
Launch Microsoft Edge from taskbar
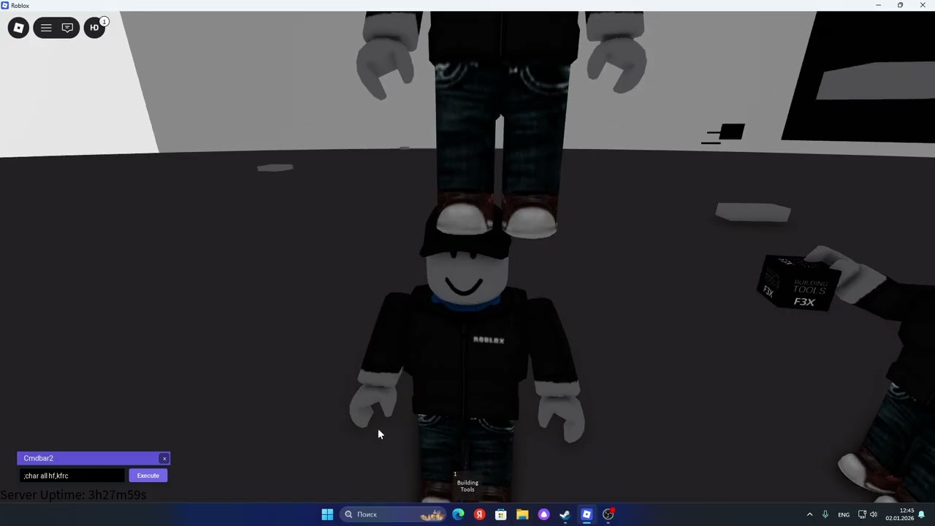point(458,514)
